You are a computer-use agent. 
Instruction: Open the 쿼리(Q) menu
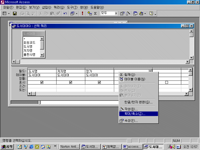59,7
